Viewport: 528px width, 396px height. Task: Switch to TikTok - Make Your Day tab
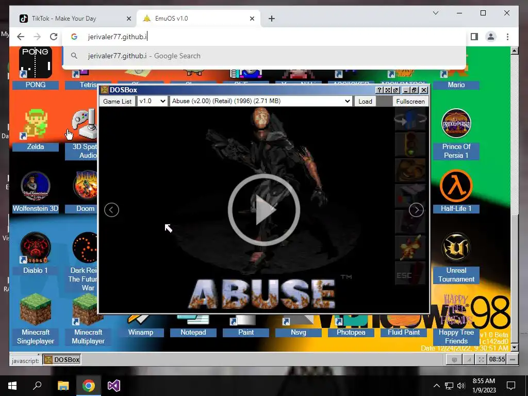[x=64, y=19]
